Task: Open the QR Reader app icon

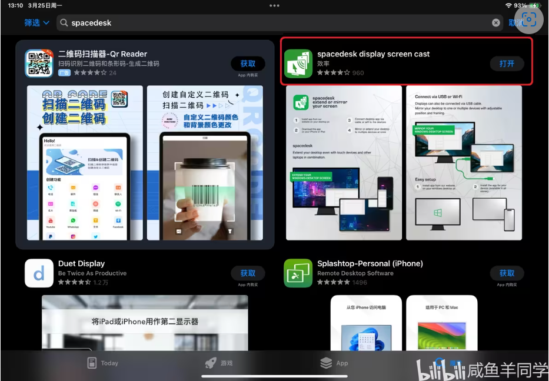Action: click(39, 63)
